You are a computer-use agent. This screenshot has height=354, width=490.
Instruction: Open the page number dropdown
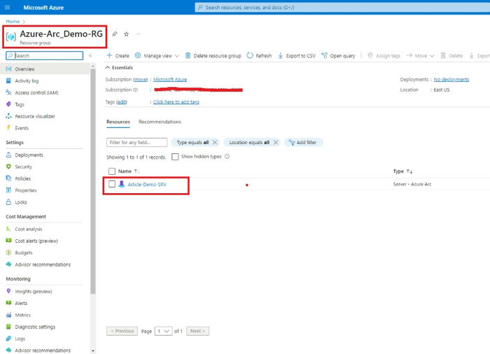163,331
